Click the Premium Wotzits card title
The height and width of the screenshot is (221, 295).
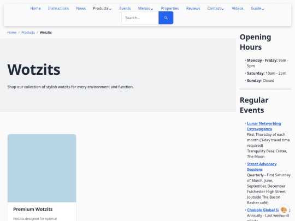(33, 209)
